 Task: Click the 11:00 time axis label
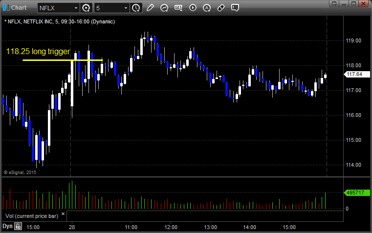pyautogui.click(x=131, y=227)
